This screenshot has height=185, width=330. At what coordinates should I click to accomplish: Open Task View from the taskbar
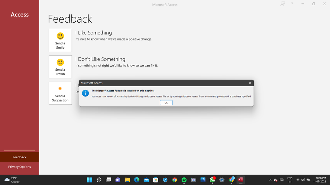[108, 180]
